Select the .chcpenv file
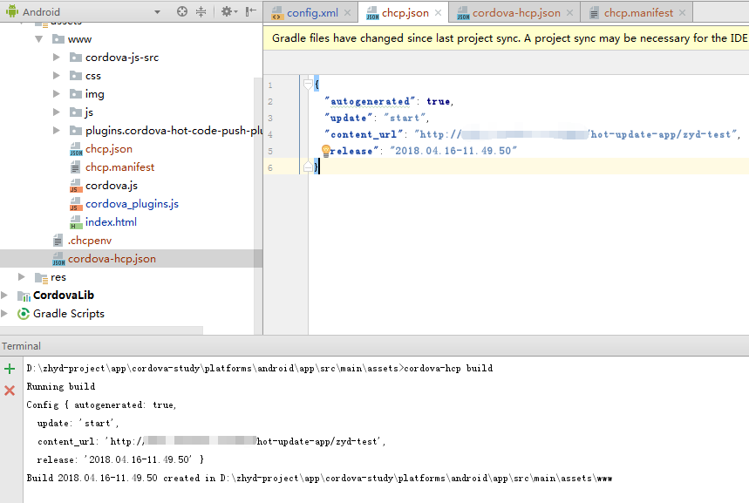This screenshot has width=749, height=503. (90, 241)
